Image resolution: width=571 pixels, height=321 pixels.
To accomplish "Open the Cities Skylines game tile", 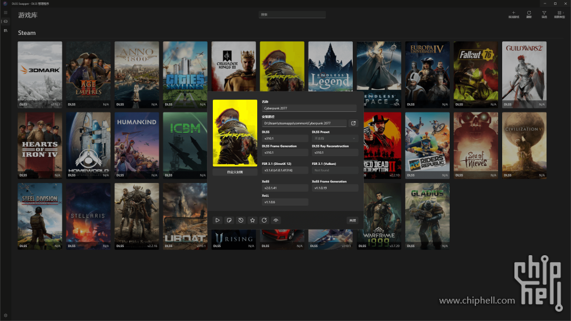I will (x=185, y=75).
